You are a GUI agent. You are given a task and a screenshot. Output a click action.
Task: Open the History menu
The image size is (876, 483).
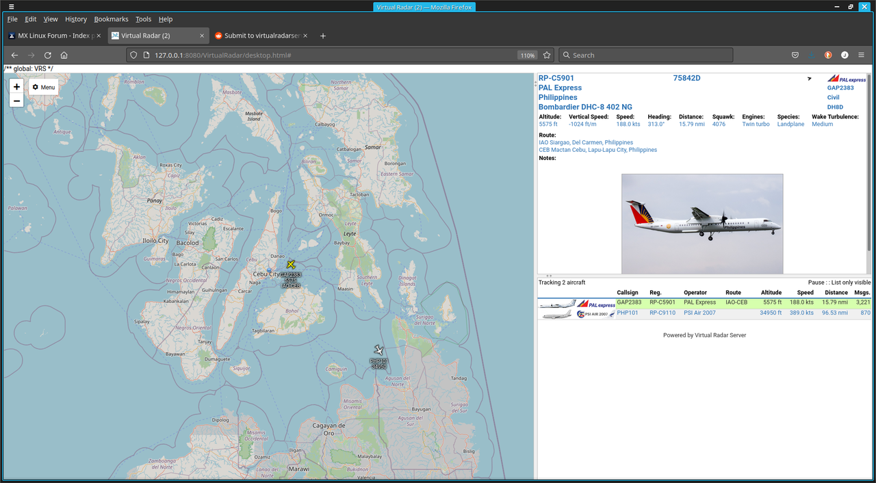pyautogui.click(x=76, y=19)
